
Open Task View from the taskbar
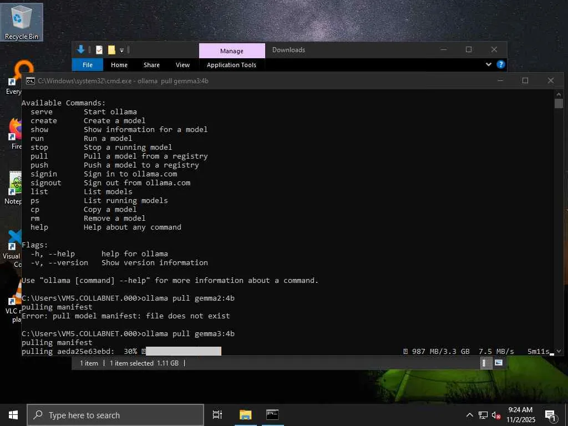click(217, 415)
